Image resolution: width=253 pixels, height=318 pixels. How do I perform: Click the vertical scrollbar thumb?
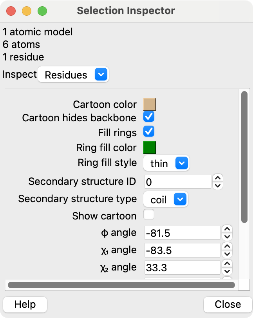coord(244,157)
